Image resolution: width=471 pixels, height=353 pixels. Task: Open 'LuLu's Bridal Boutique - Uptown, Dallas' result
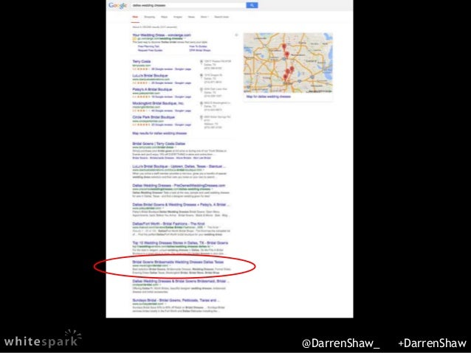[179, 166]
